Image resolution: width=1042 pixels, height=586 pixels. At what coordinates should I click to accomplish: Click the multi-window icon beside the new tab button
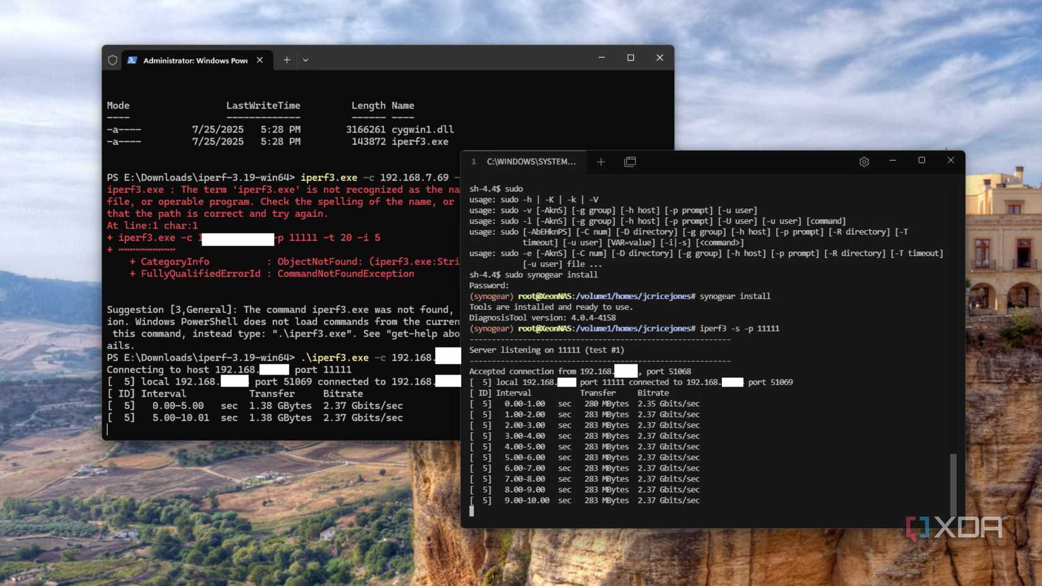pyautogui.click(x=630, y=161)
